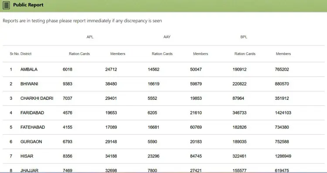The image size is (327, 173).
Task: Click Ambala APL ration cards value 6018
Action: point(67,69)
